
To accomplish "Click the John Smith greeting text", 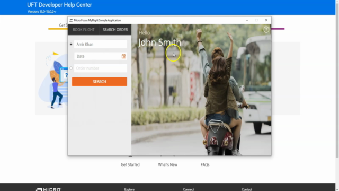I will coord(159,42).
